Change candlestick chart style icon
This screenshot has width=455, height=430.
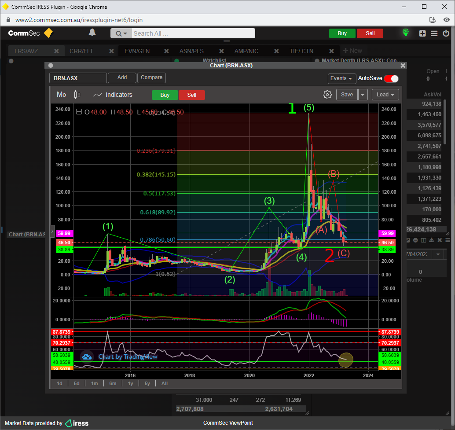[x=77, y=95]
